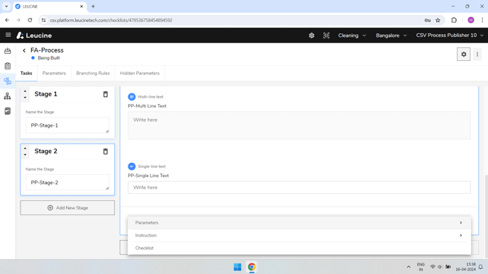The width and height of the screenshot is (488, 274).
Task: Open the Chrome extensions puzzle icon
Action: 454,21
